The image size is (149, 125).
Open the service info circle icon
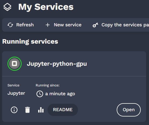[x=14, y=110]
